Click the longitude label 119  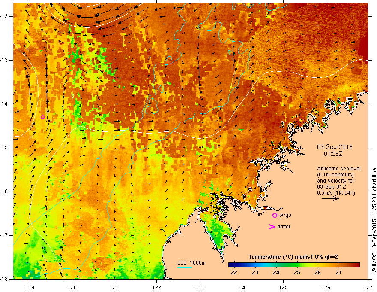point(30,287)
